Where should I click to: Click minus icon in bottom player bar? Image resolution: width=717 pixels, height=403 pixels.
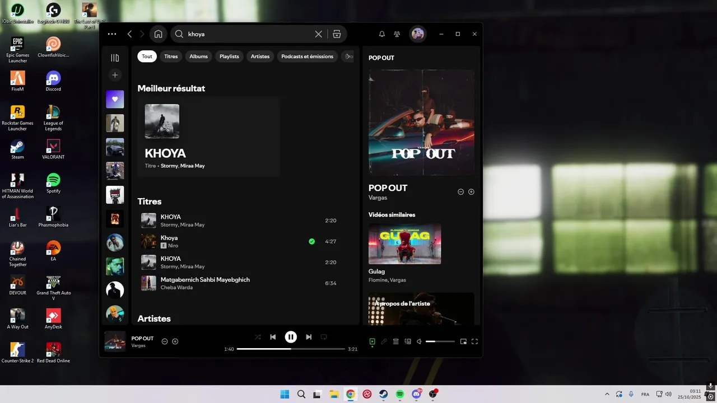165,341
